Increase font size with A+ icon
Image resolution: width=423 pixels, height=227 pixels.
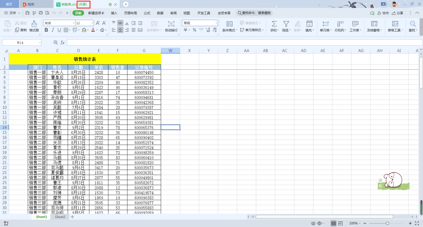click(x=98, y=23)
